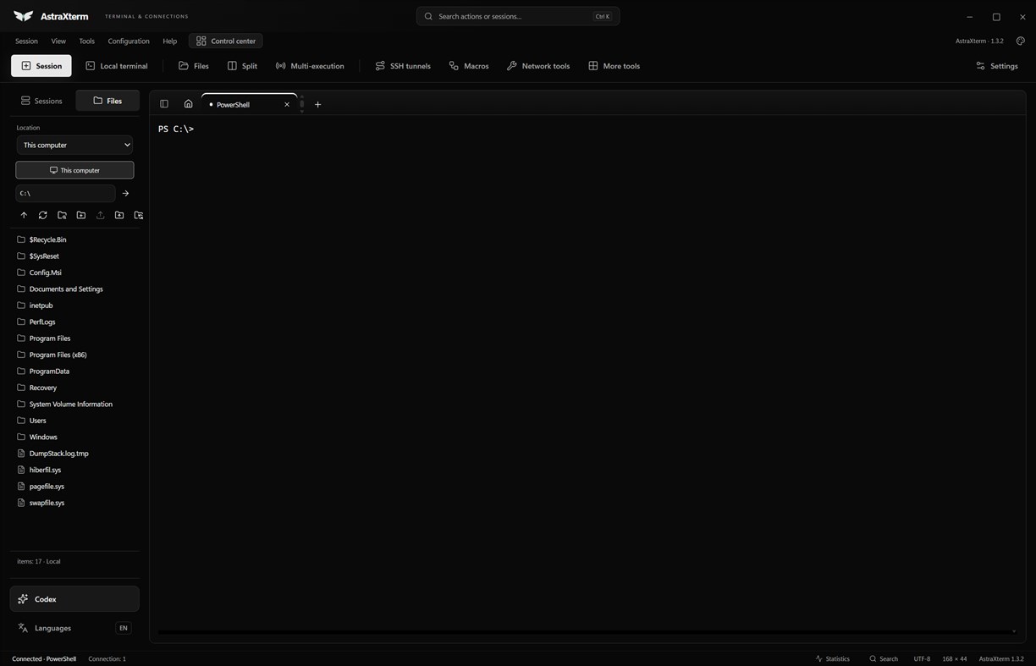Click the theme palette icon near version label
This screenshot has height=666, width=1036.
(x=1020, y=41)
